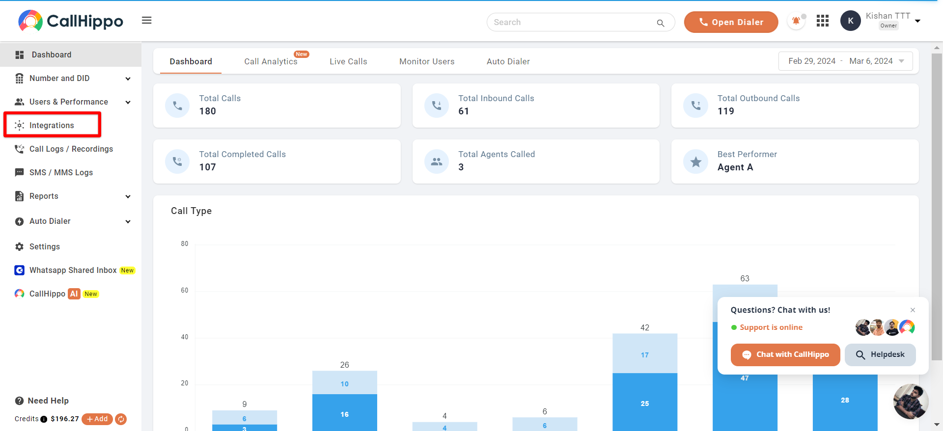Switch to the Call Analytics tab
Viewport: 943px width, 431px height.
271,61
